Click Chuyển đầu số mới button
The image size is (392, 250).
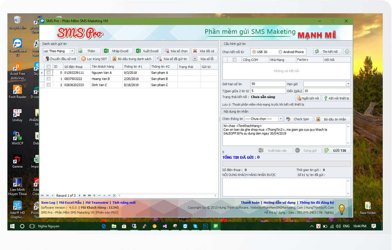tap(60, 59)
